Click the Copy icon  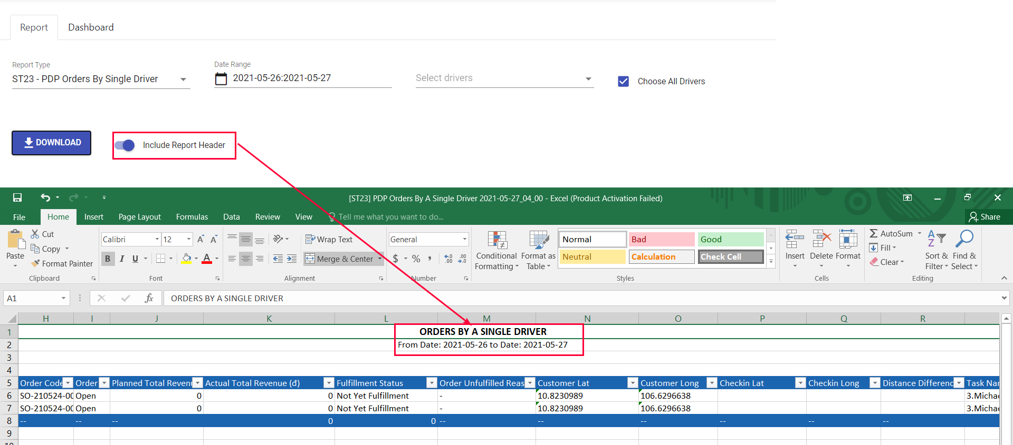click(x=35, y=249)
